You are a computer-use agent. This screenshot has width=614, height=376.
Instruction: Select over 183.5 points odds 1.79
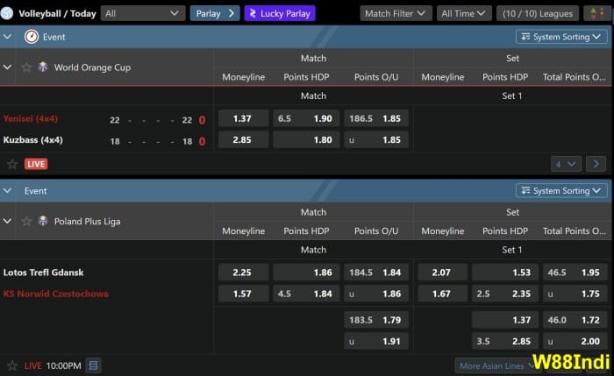(376, 320)
